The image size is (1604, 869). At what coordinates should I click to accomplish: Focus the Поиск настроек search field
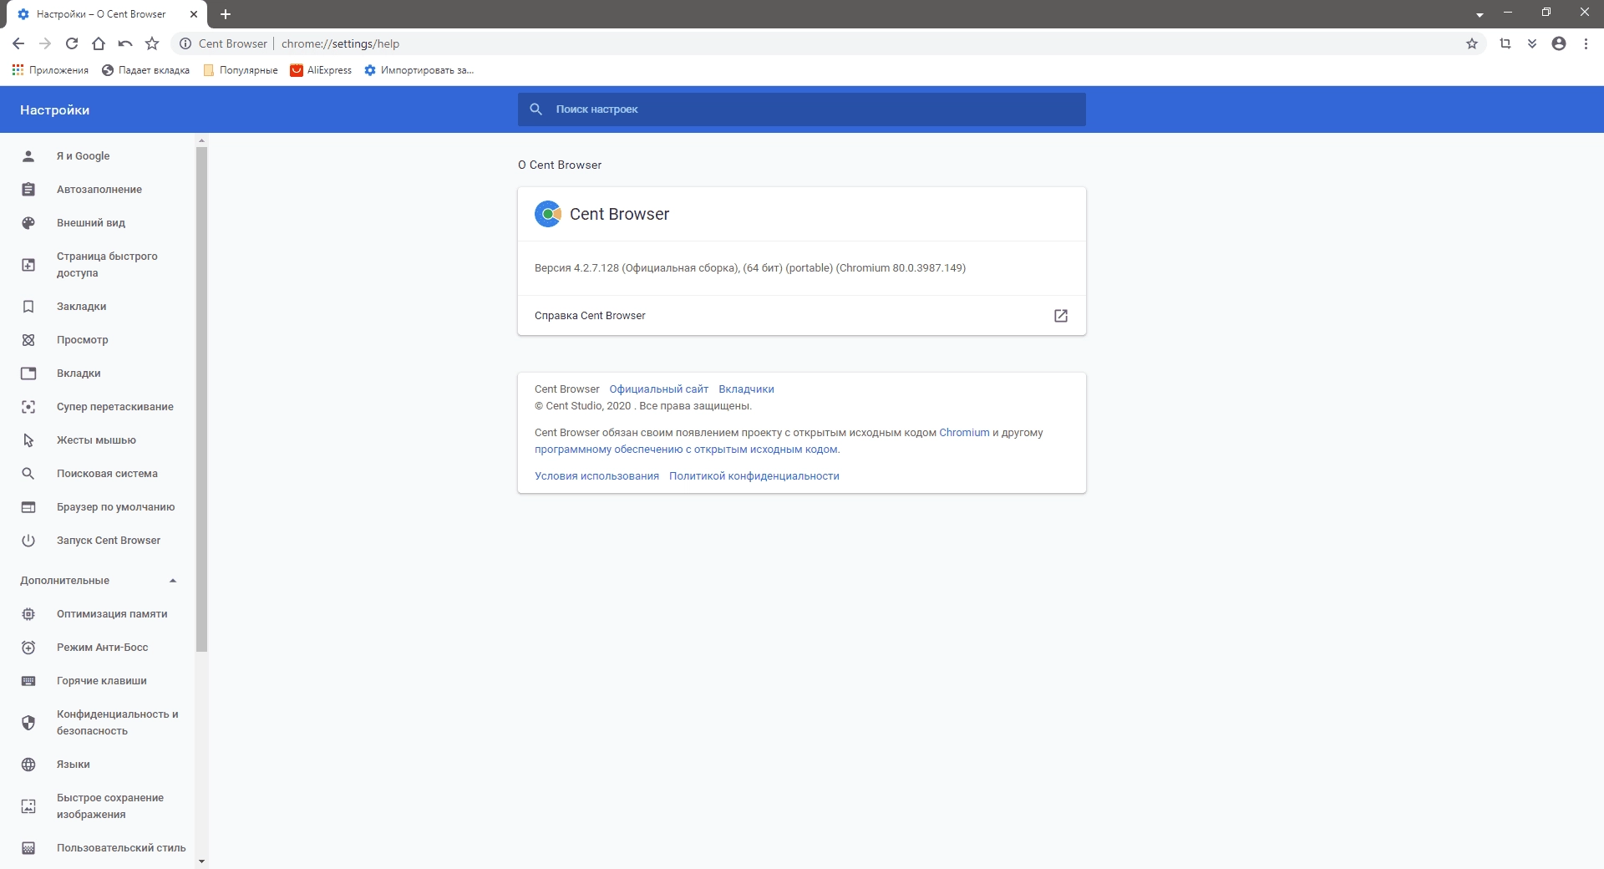pos(802,109)
